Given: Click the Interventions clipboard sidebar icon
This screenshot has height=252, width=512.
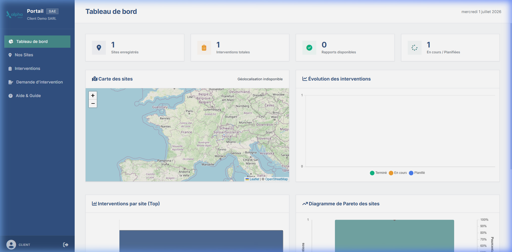Looking at the screenshot, I should point(10,69).
